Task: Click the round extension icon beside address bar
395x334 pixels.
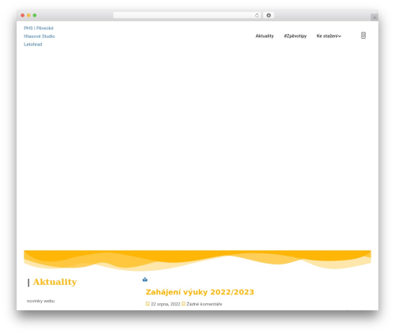Action: coord(269,15)
